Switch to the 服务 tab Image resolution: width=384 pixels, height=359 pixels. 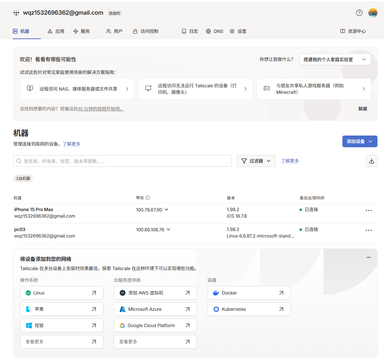82,31
